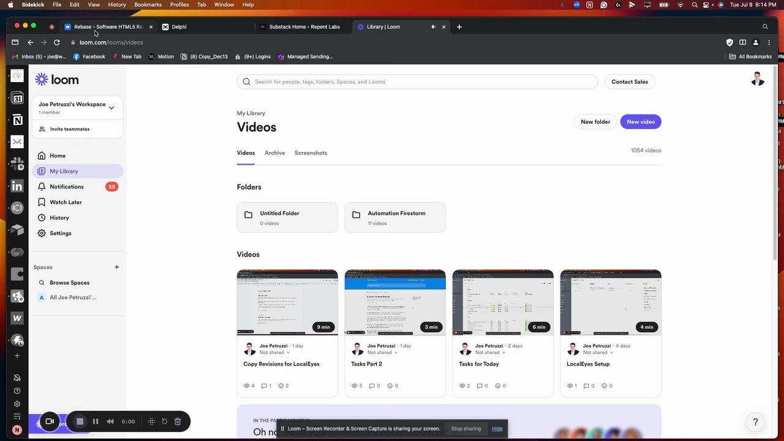This screenshot has height=441, width=784.
Task: Switch to the Videos tab
Action: 246,153
